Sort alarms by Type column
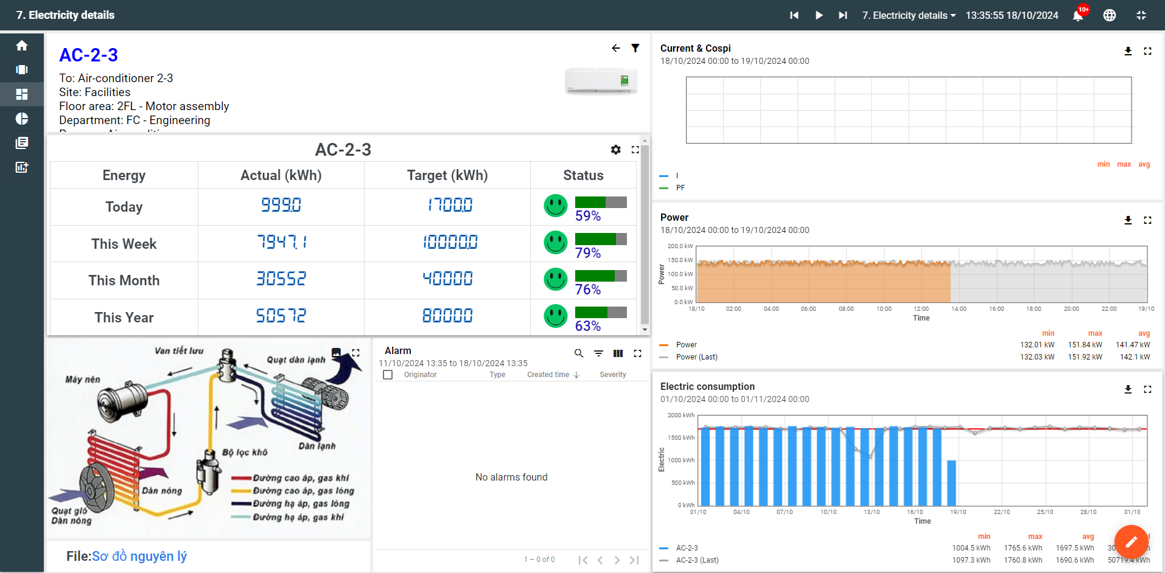Screen dimensions: 1165x573 (x=497, y=375)
